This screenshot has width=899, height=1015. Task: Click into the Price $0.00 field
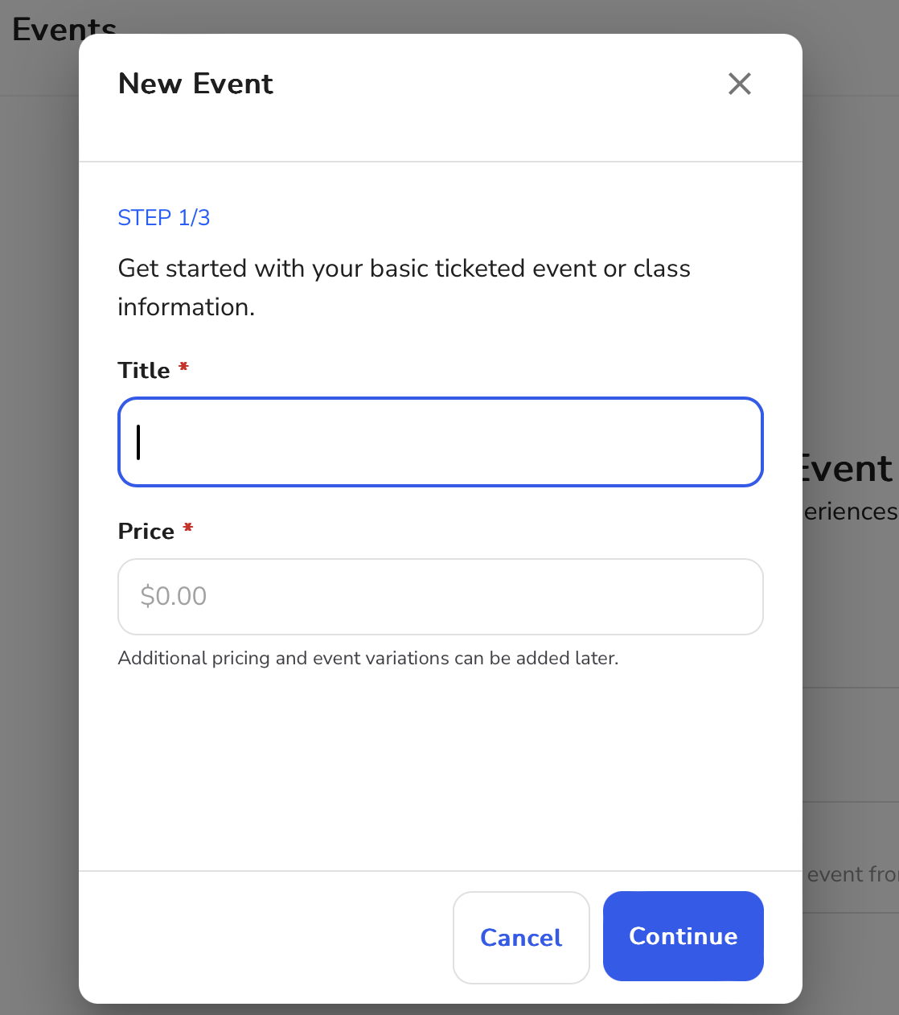(441, 597)
